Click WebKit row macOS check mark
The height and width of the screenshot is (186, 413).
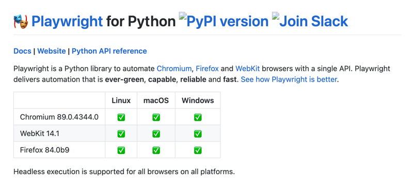(x=156, y=134)
